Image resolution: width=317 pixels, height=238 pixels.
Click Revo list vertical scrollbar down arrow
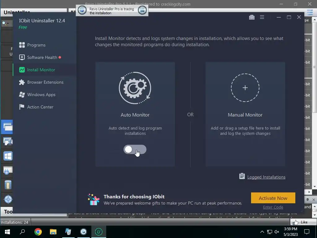(x=315, y=187)
